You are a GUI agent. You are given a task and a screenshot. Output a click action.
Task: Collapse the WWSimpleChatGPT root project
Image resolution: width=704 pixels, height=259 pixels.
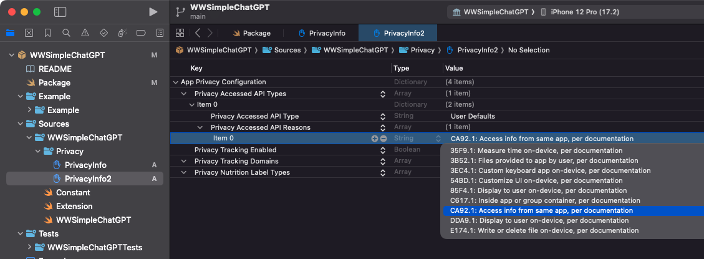[x=12, y=56]
